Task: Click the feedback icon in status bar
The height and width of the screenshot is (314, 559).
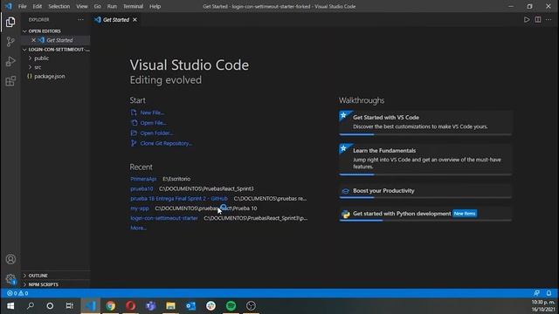Action: click(536, 293)
